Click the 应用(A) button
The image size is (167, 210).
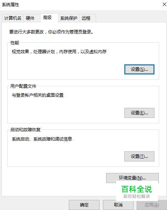(152, 205)
